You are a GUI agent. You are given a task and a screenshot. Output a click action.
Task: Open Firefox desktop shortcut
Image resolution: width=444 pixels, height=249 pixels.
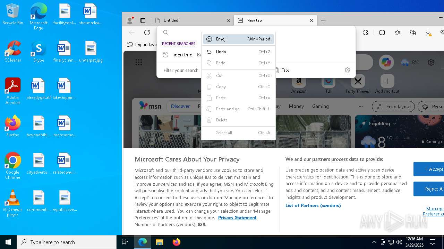(x=12, y=126)
